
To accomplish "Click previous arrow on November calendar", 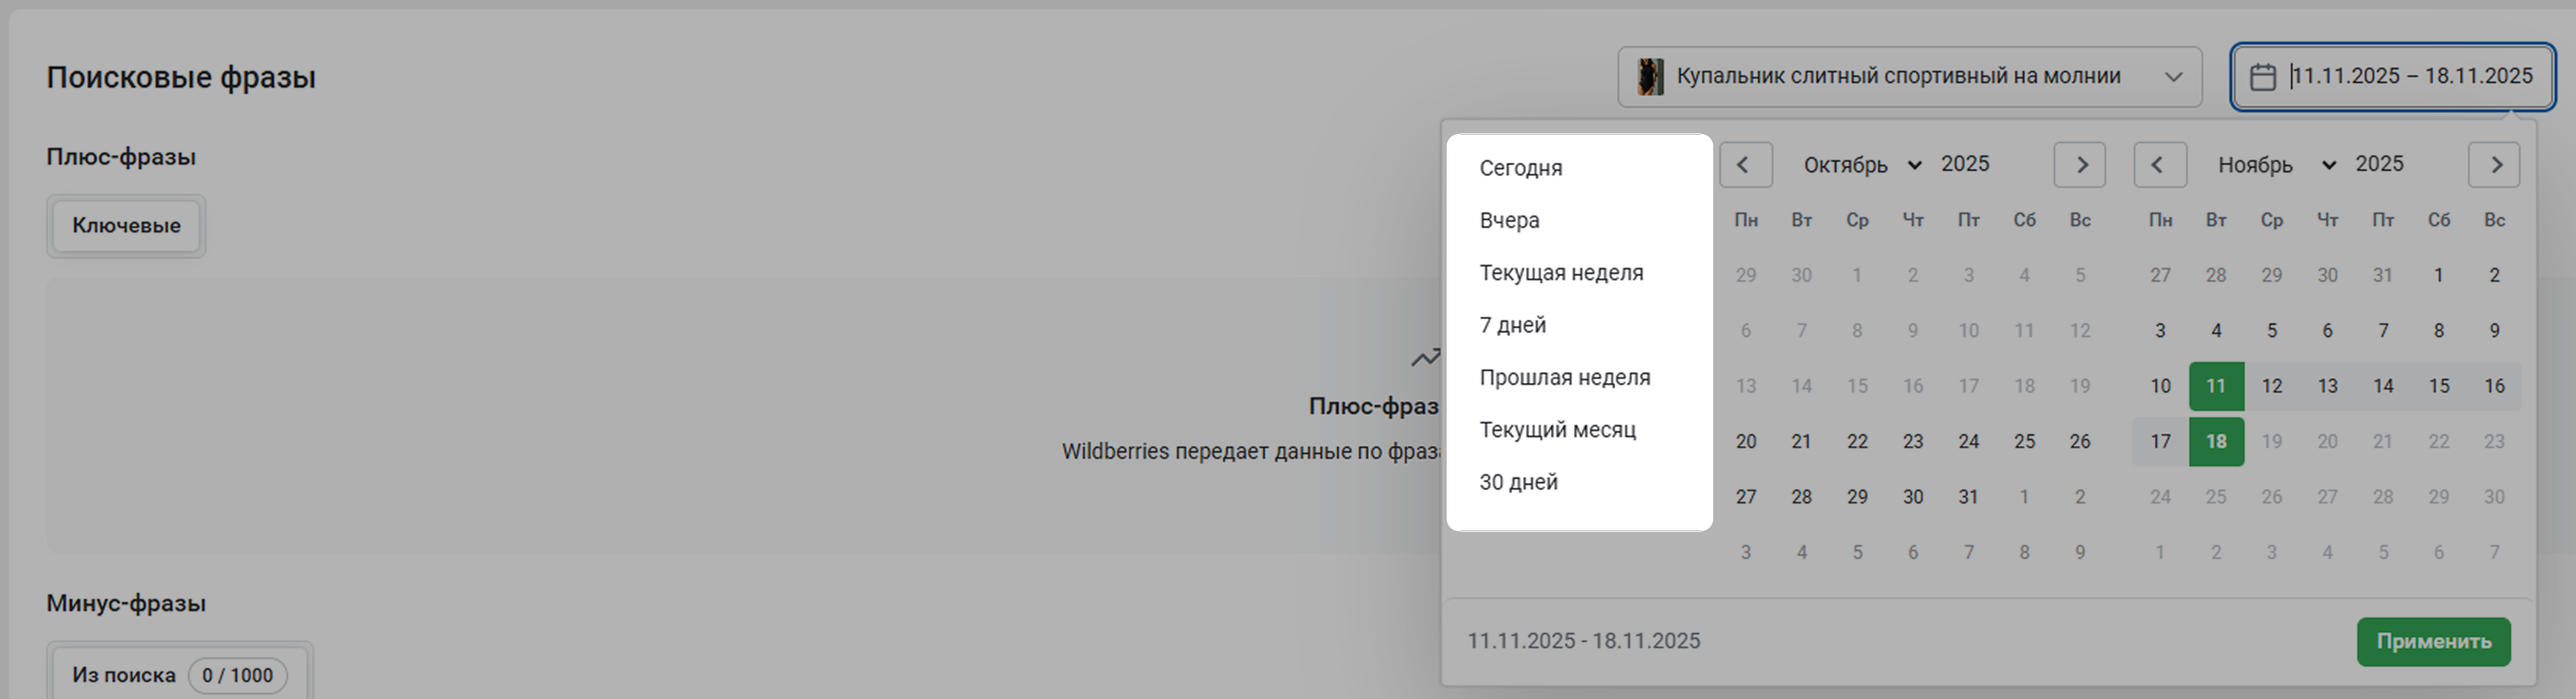I will click(2159, 165).
